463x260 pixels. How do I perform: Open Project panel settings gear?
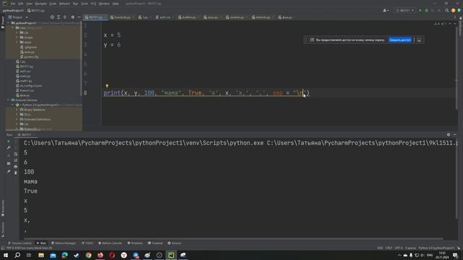pos(72,17)
